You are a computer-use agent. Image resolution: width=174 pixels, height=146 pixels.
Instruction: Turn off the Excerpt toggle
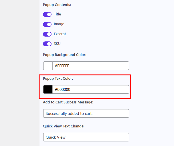[x=47, y=34]
